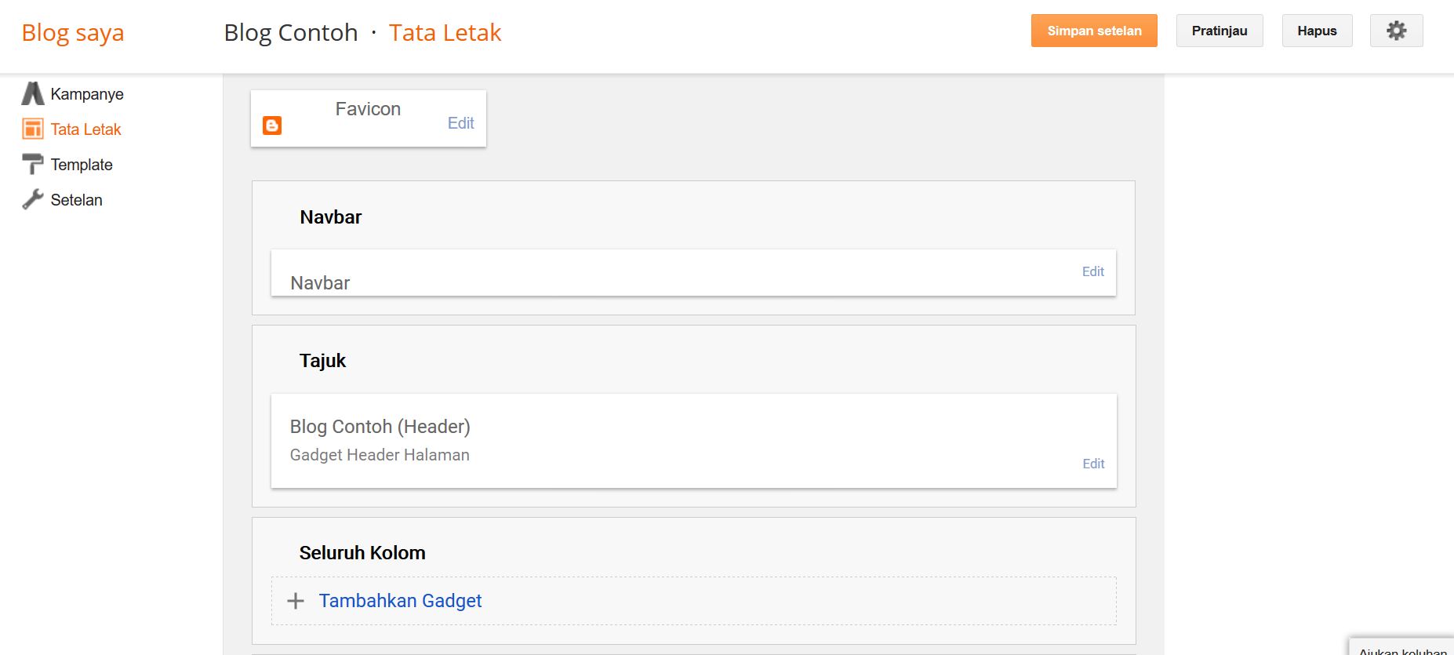
Task: Click the Tata Letak icon's orange square
Action: (x=32, y=129)
